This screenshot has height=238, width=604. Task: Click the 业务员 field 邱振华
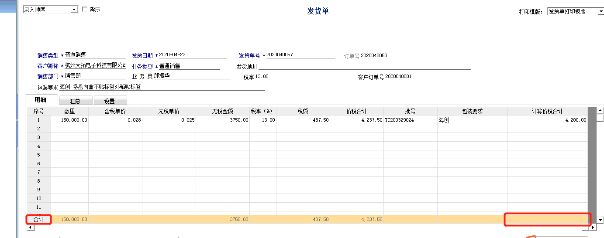click(192, 76)
